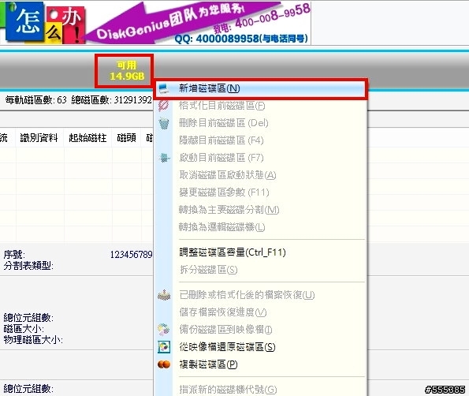Select 取消磁碟區啟動狀態(A) entry
Image resolution: width=469 pixels, height=396 pixels.
227,175
